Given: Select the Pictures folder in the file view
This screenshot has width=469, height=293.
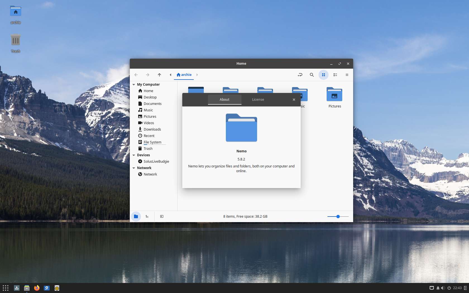Looking at the screenshot, I should tap(335, 98).
